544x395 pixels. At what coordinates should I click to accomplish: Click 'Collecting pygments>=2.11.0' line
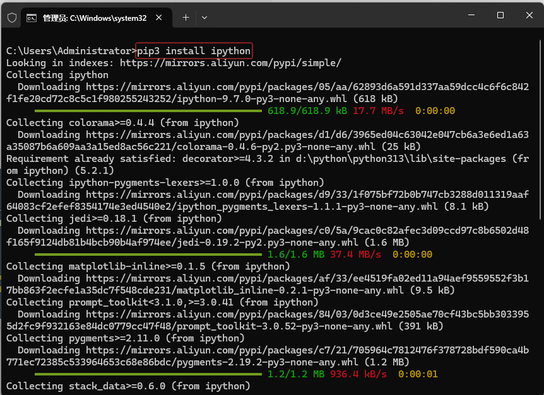[125, 338]
